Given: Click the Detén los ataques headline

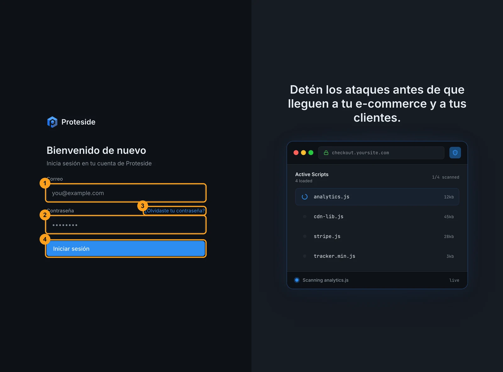Looking at the screenshot, I should (377, 103).
